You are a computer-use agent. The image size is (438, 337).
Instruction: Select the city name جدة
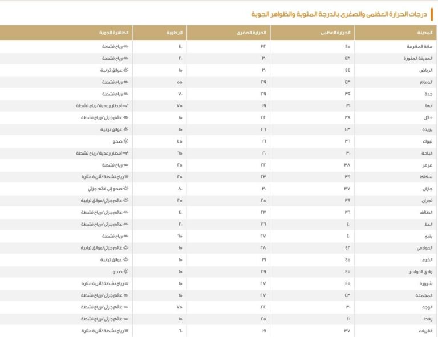tap(428, 94)
